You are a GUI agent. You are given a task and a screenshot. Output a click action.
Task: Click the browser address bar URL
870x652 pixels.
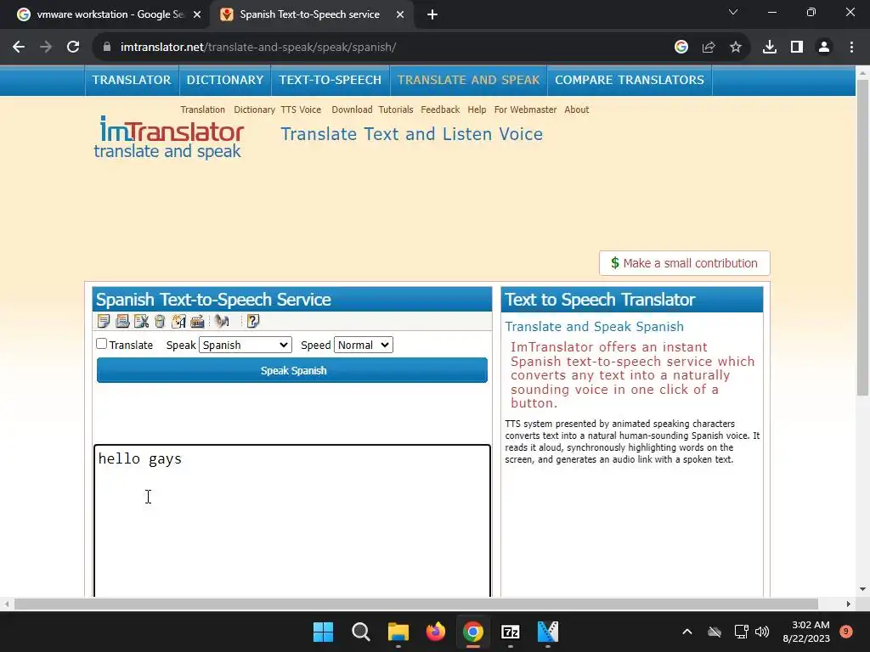tap(258, 48)
